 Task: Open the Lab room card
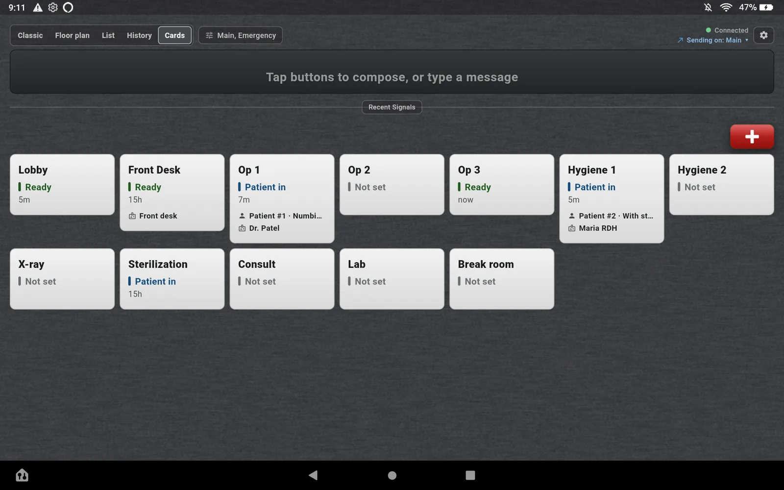coord(392,279)
